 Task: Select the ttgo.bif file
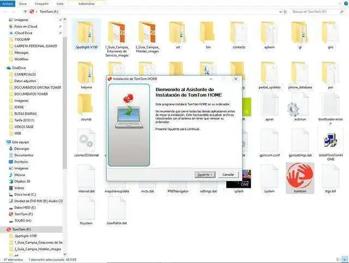(330, 176)
